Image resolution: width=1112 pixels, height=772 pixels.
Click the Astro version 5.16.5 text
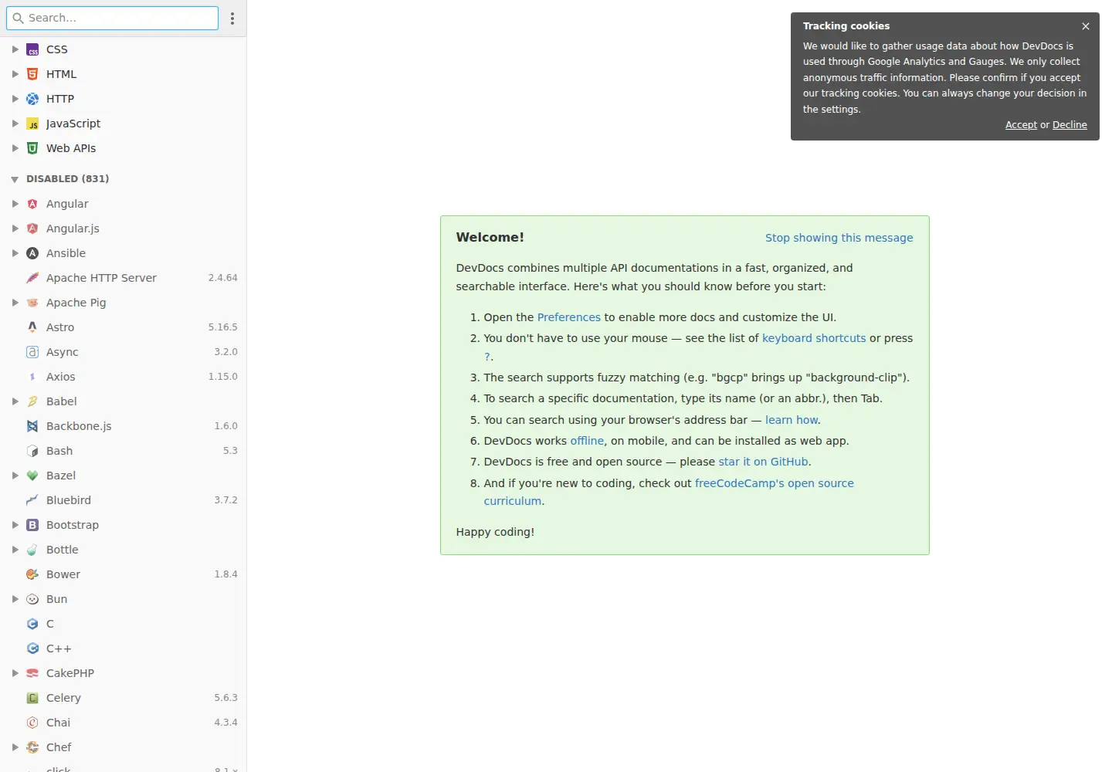[222, 327]
